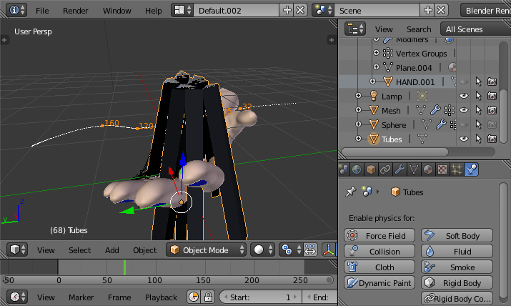Switch to the Scene properties tab
Image resolution: width=511 pixels, height=306 pixels.
[x=343, y=169]
